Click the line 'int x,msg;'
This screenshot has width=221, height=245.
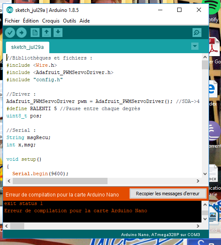point(21,145)
